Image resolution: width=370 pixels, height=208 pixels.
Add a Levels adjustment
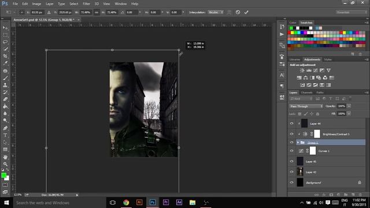tap(309, 70)
